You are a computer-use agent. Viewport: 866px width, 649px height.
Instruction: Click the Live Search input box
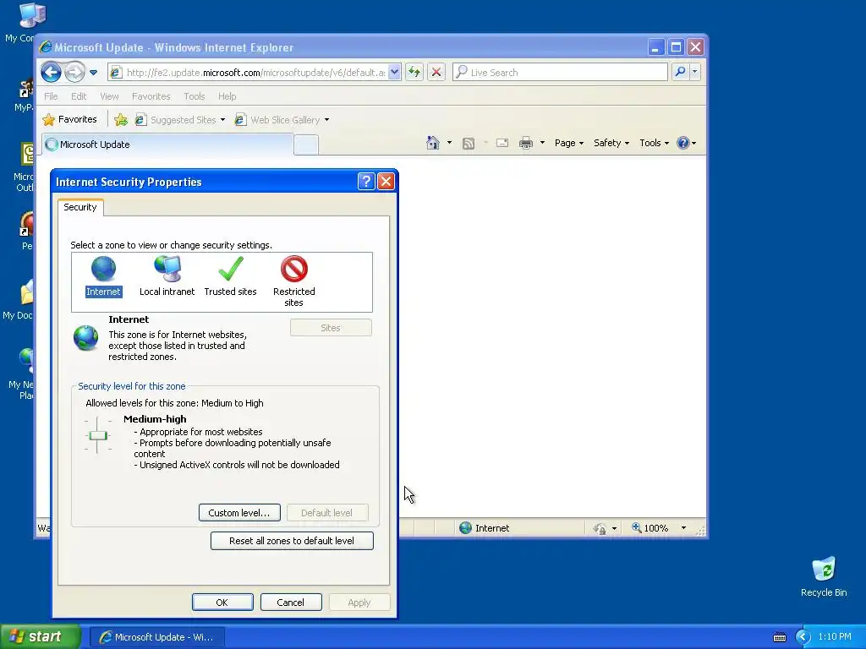(560, 73)
